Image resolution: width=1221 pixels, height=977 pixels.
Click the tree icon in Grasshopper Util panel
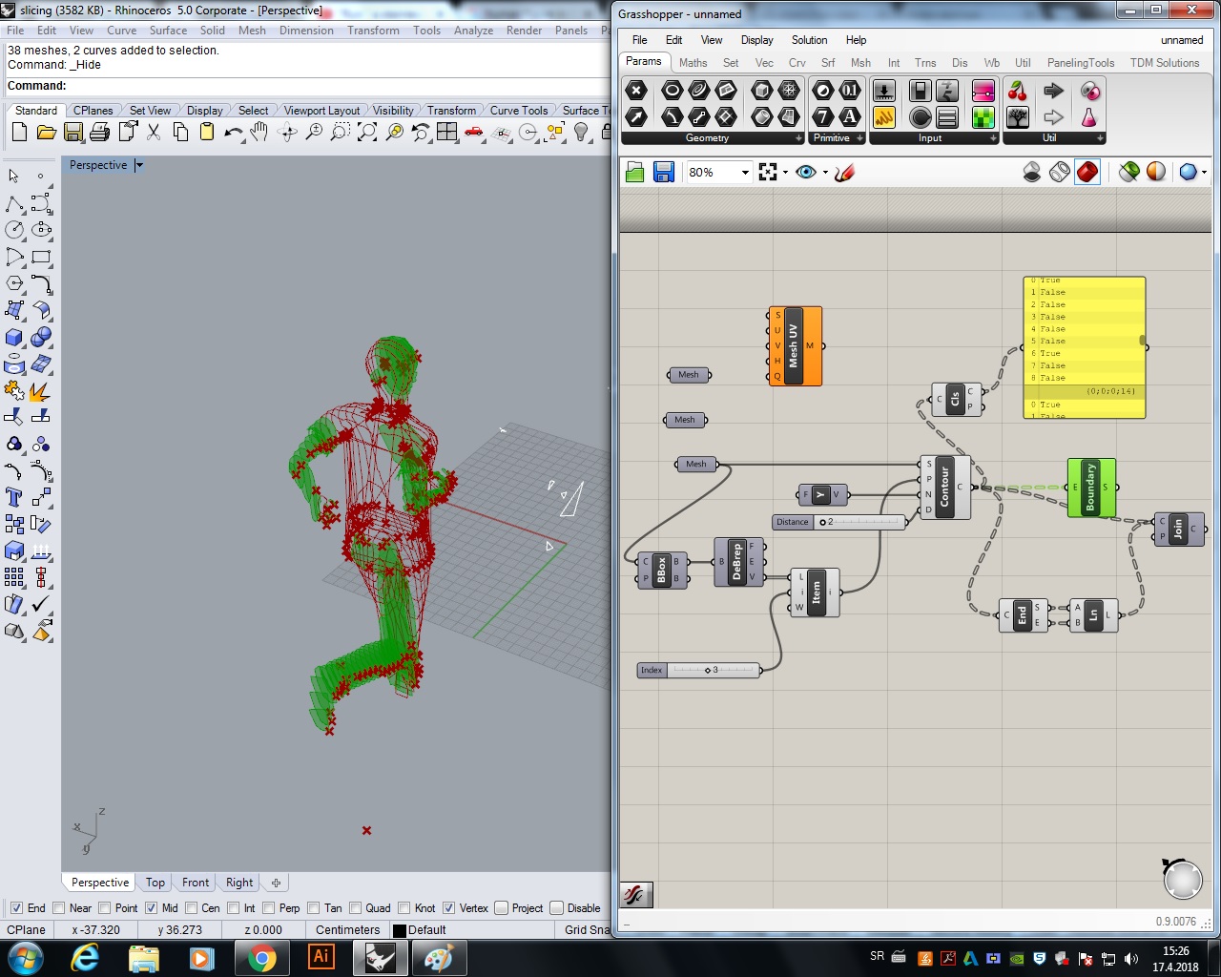1018,116
